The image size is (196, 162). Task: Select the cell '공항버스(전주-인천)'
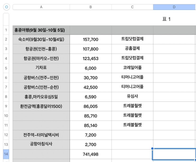pos(41,78)
